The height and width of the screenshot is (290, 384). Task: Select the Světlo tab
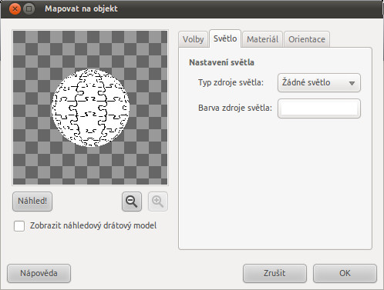click(225, 38)
